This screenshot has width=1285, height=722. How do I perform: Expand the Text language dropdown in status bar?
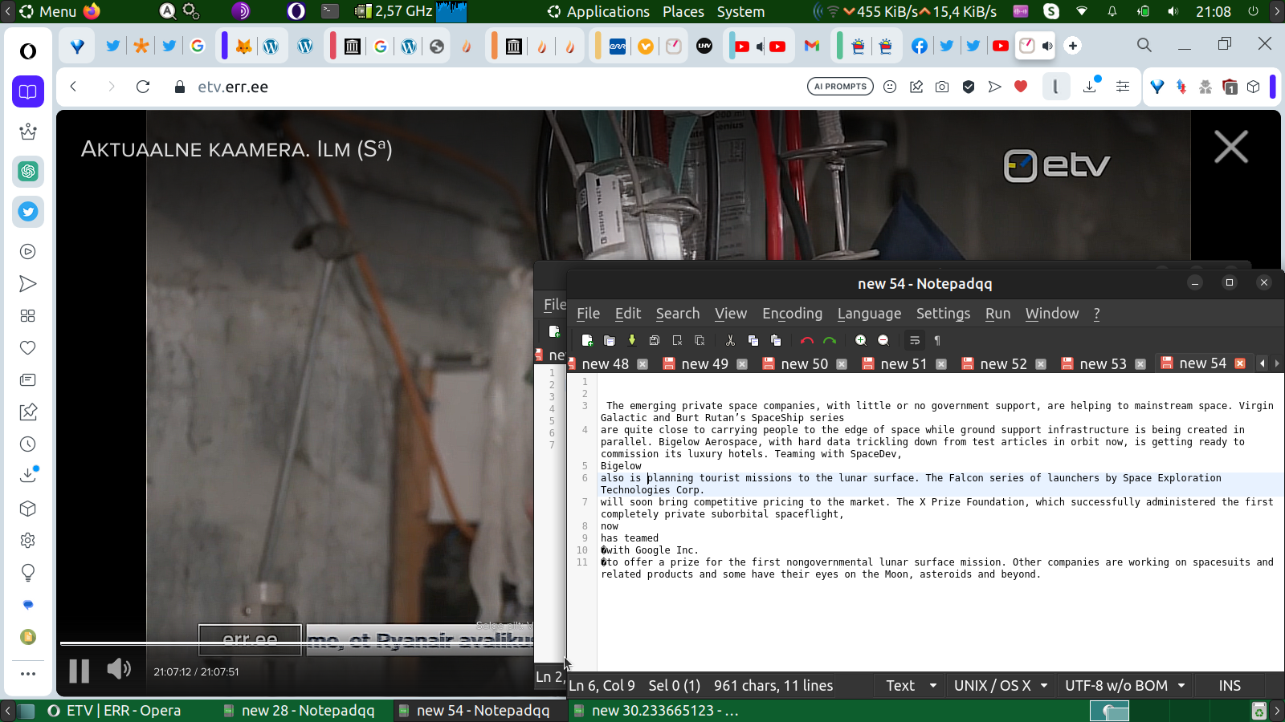(911, 686)
